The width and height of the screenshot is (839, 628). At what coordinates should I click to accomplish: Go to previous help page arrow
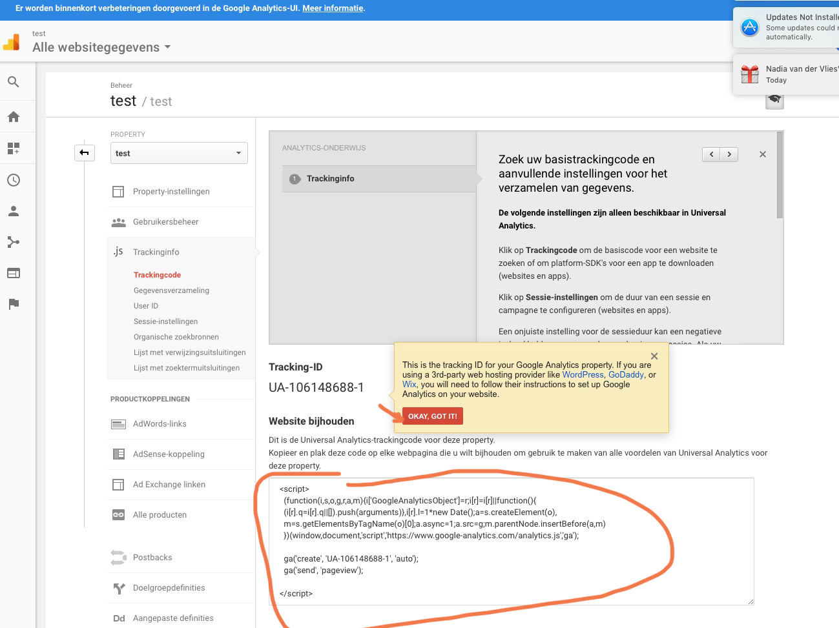(x=711, y=154)
